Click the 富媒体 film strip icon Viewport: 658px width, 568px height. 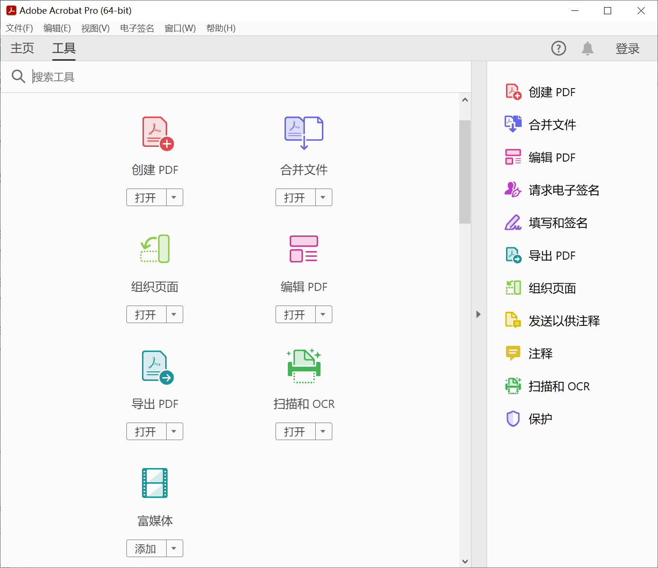tap(155, 483)
